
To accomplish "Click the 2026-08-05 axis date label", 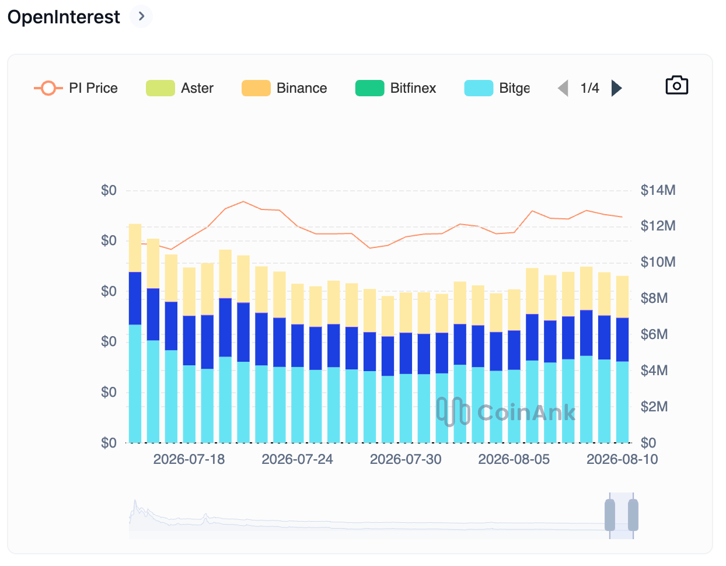I will (514, 459).
